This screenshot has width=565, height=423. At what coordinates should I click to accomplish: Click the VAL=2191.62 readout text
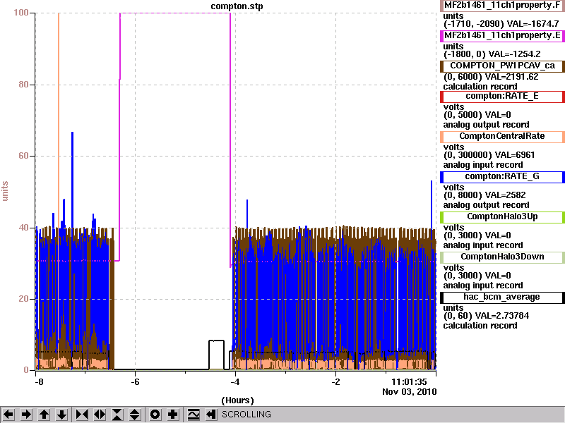pyautogui.click(x=511, y=77)
